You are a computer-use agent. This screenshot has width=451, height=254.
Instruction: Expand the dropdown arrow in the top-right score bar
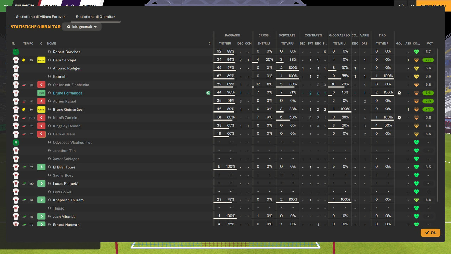pyautogui.click(x=412, y=6)
